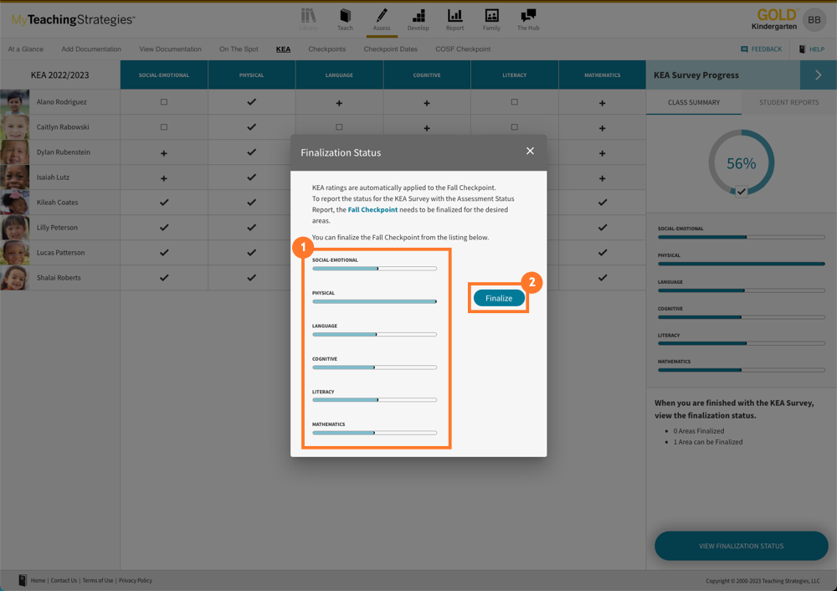The height and width of the screenshot is (591, 837).
Task: Follow the Fall Checkpoint link
Action: 372,210
